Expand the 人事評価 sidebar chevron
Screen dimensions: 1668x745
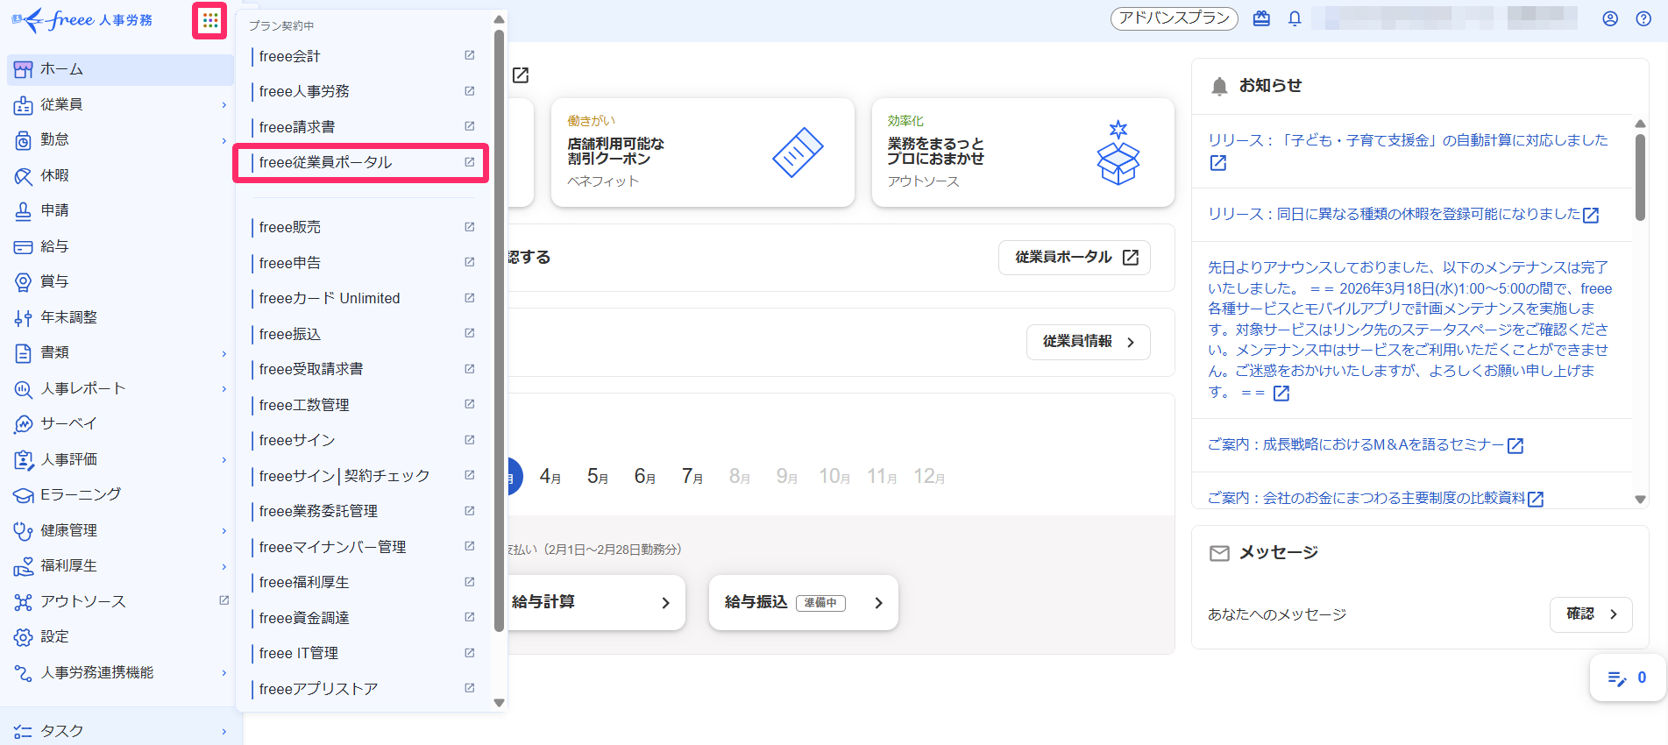point(224,459)
